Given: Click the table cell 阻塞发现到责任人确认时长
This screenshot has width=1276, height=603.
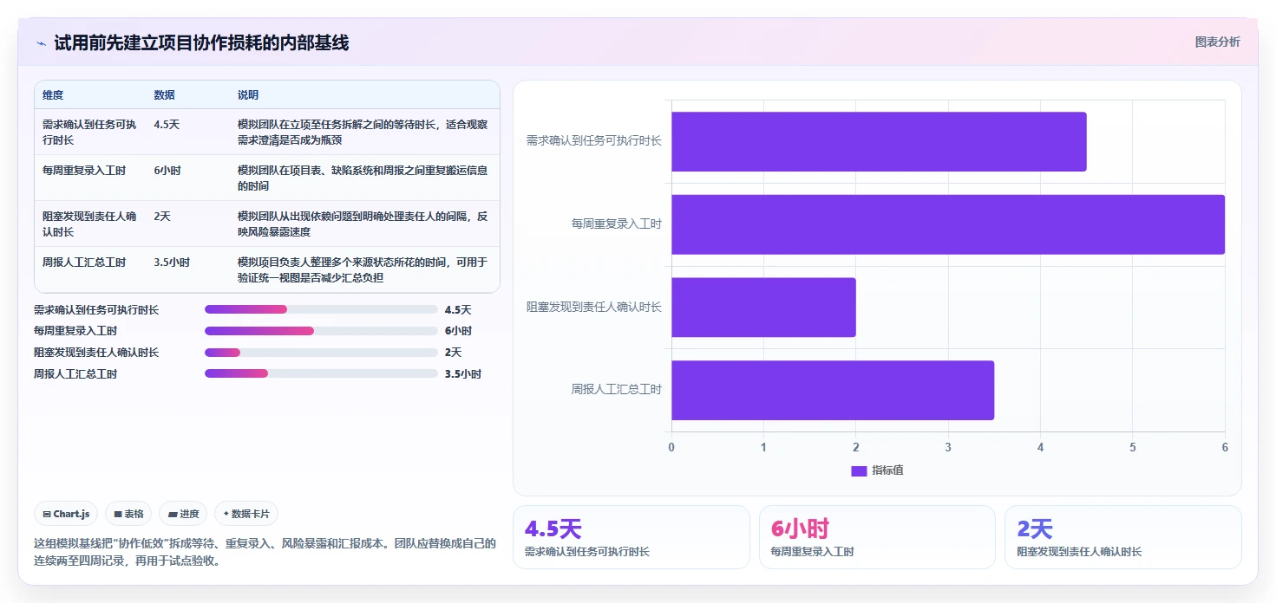Looking at the screenshot, I should [89, 224].
